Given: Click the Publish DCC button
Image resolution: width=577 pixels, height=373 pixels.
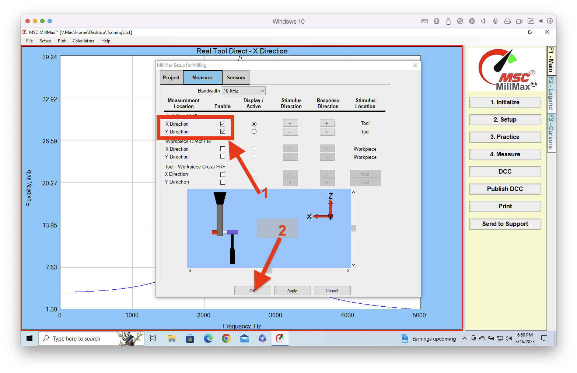Looking at the screenshot, I should (x=505, y=189).
